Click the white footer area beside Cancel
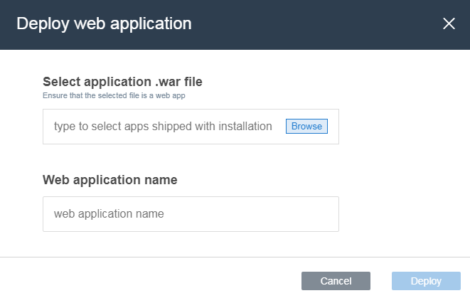This screenshot has height=303, width=470. (150, 280)
